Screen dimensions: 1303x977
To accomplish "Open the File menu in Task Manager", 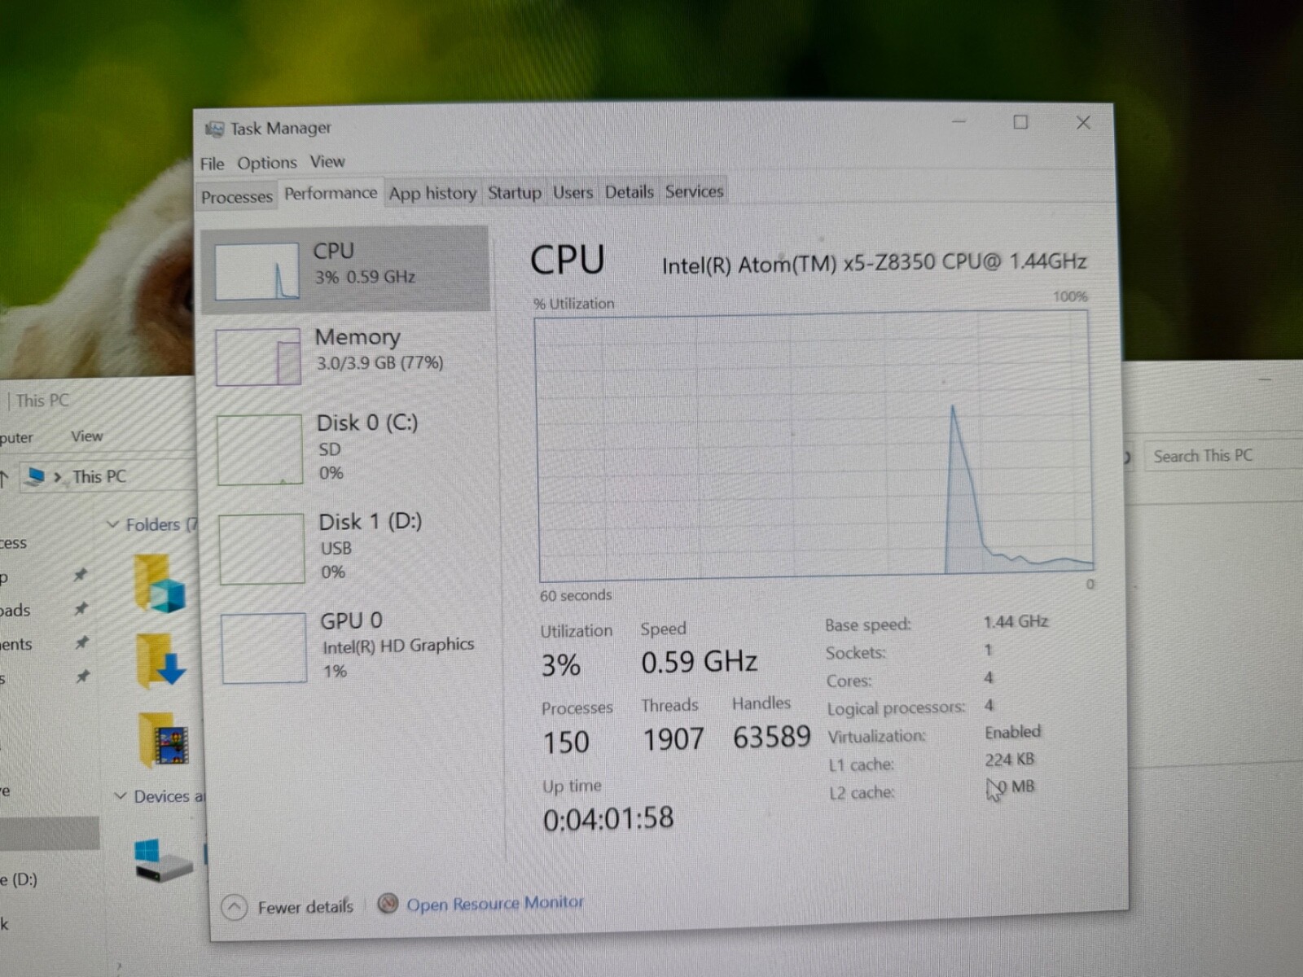I will pyautogui.click(x=212, y=164).
